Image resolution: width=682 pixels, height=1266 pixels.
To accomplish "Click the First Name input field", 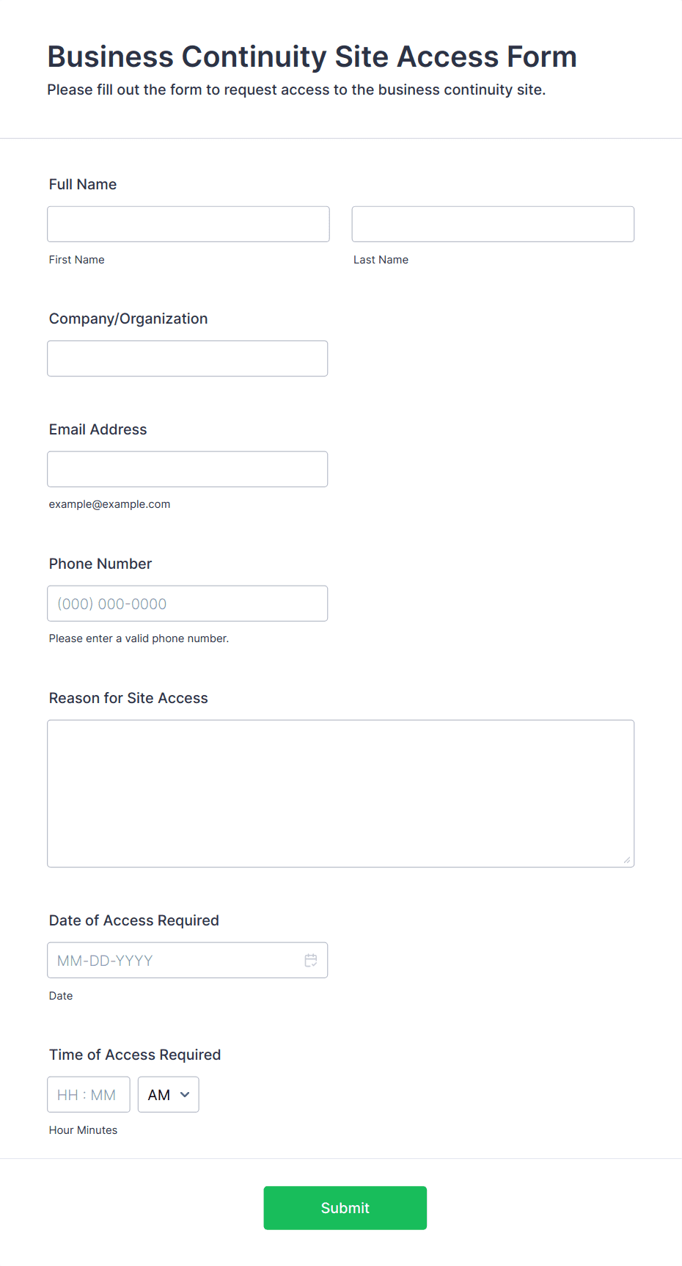I will (188, 224).
